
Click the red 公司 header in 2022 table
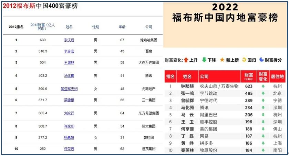pyautogui.click(x=219, y=76)
